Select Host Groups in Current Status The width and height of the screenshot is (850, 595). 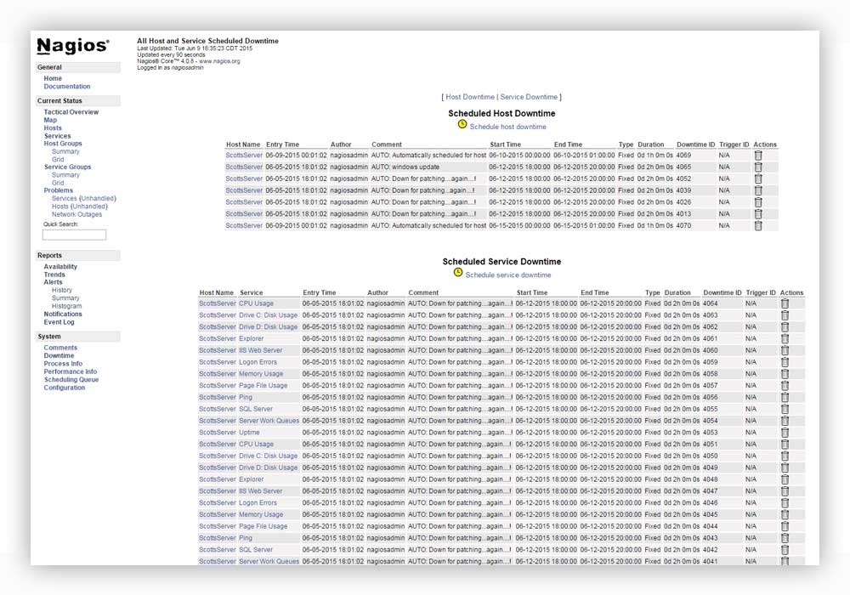coord(63,144)
